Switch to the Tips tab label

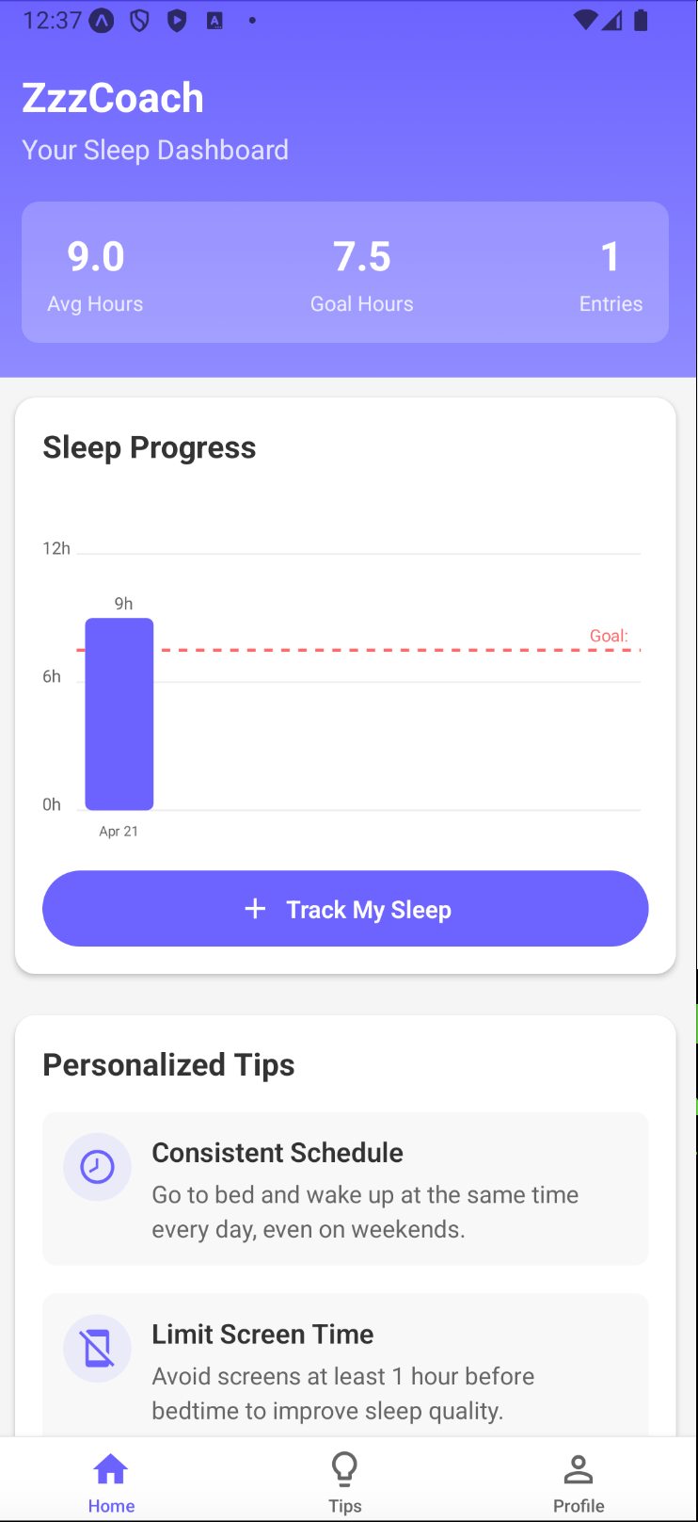[345, 1506]
